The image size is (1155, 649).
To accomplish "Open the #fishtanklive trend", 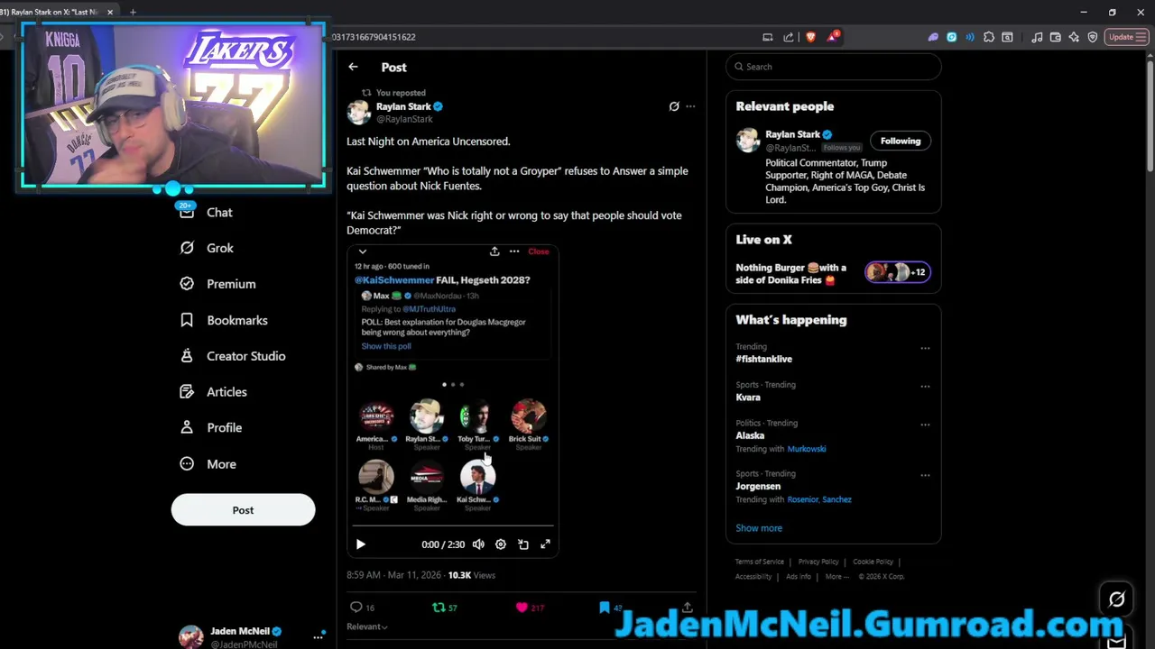I will (x=763, y=359).
